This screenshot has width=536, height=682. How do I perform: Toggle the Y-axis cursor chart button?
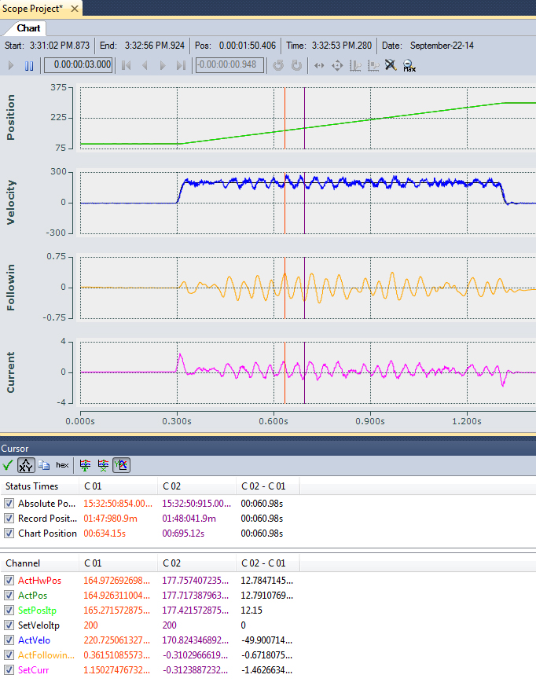pyautogui.click(x=121, y=465)
